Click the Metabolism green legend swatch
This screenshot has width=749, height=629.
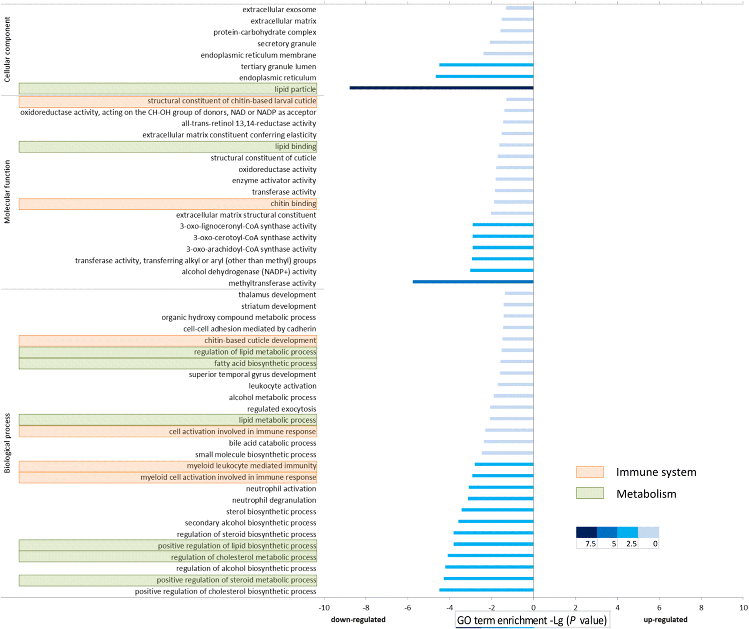[x=590, y=493]
